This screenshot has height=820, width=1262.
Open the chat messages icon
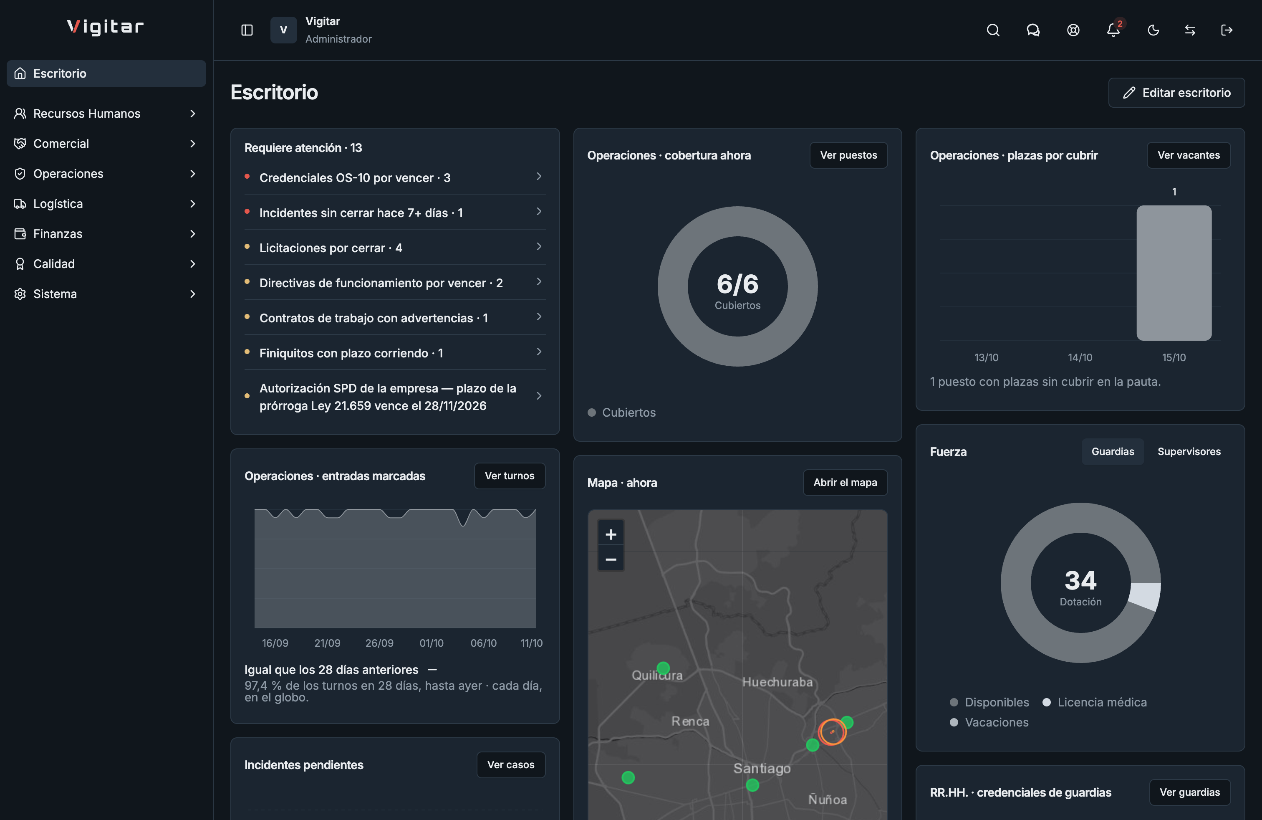click(x=1032, y=30)
